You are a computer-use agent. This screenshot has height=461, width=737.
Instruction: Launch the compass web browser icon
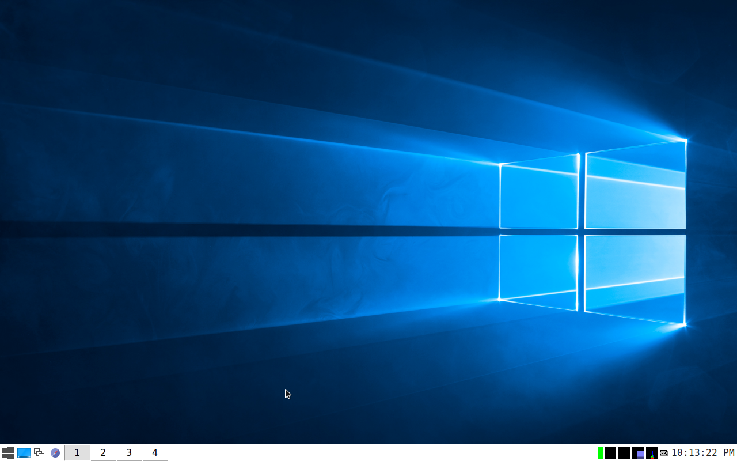[x=55, y=453]
